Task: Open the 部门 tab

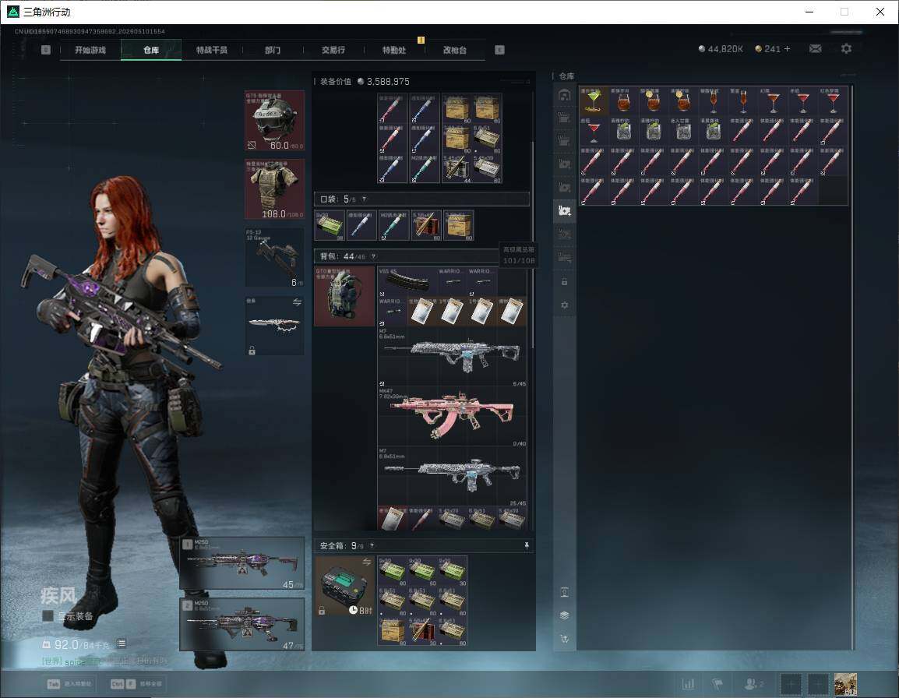Action: coord(273,50)
